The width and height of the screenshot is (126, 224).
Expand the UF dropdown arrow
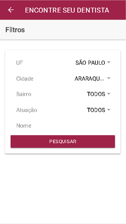[x=109, y=62]
